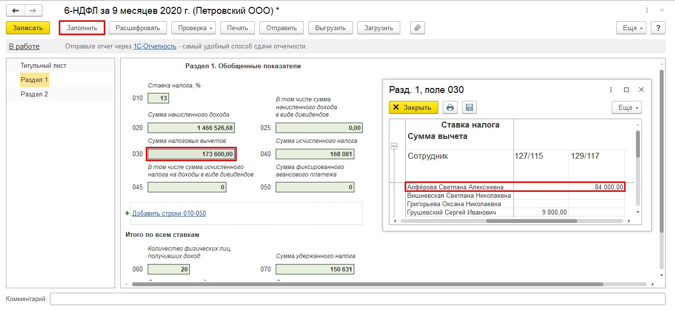Click field 070 with value 150 631
675x311 pixels.
[315, 269]
